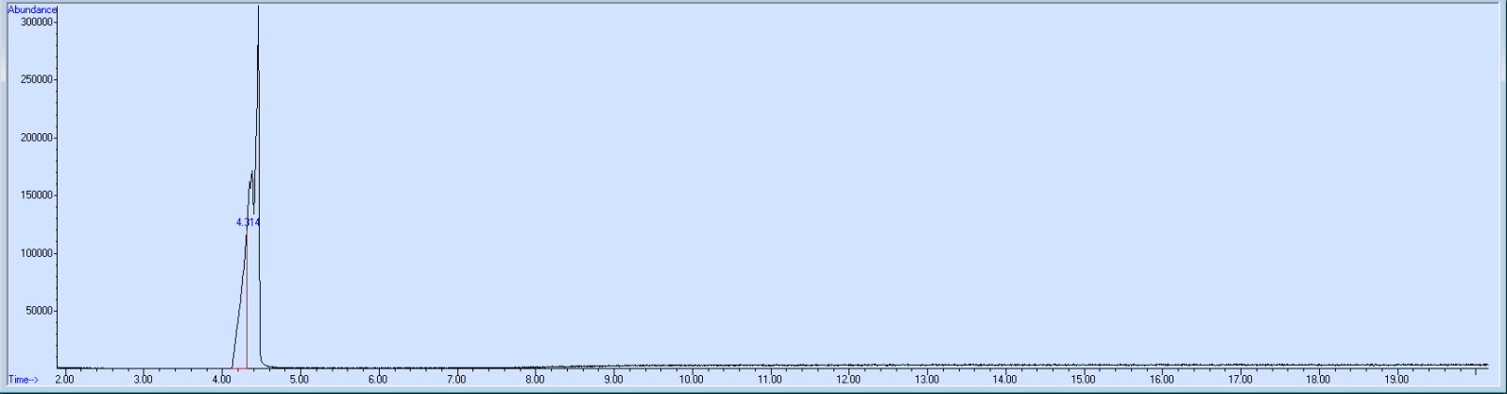This screenshot has width=1507, height=394.
Task: Click the 10.00 time axis tick label
Action: pos(691,380)
